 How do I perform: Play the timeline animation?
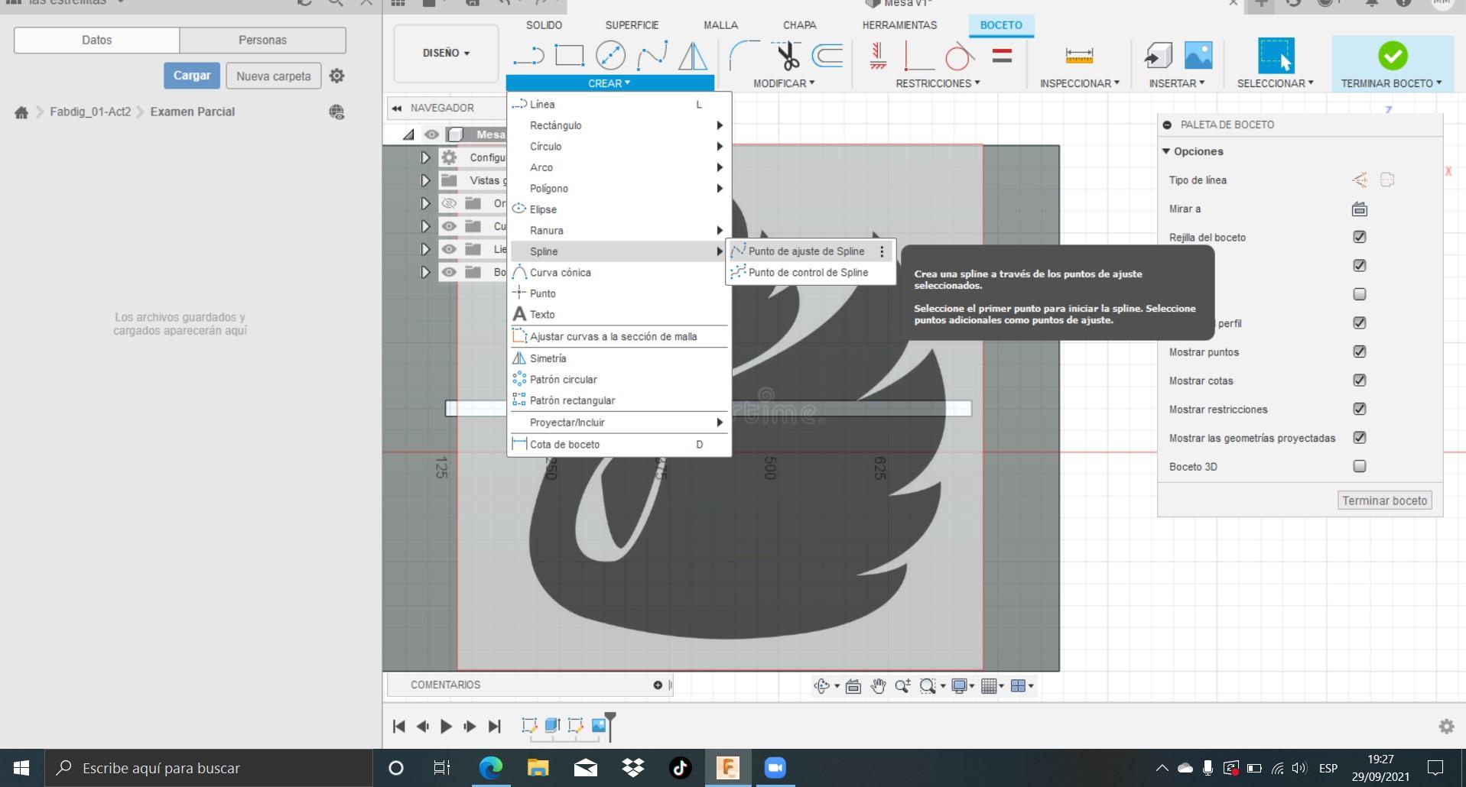coord(446,726)
